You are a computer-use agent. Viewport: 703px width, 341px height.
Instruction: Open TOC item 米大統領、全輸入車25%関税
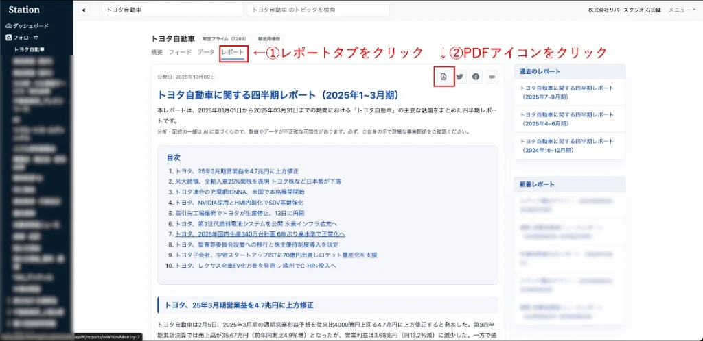click(258, 181)
